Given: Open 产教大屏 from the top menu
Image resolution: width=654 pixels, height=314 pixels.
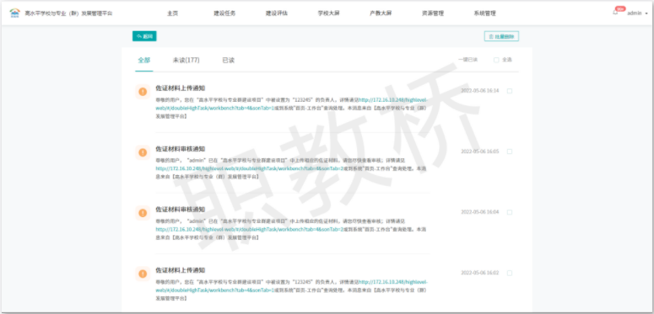Looking at the screenshot, I should [x=381, y=13].
